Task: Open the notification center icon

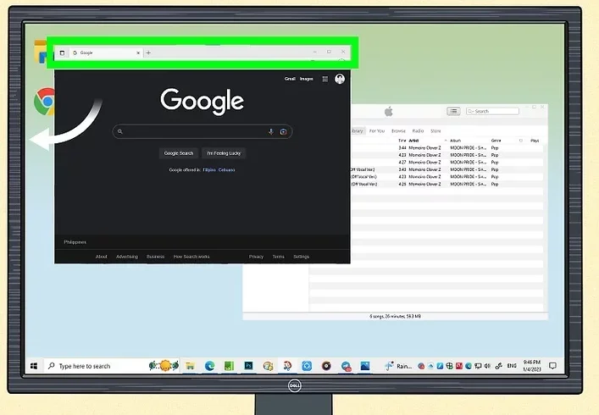Action: pos(552,366)
